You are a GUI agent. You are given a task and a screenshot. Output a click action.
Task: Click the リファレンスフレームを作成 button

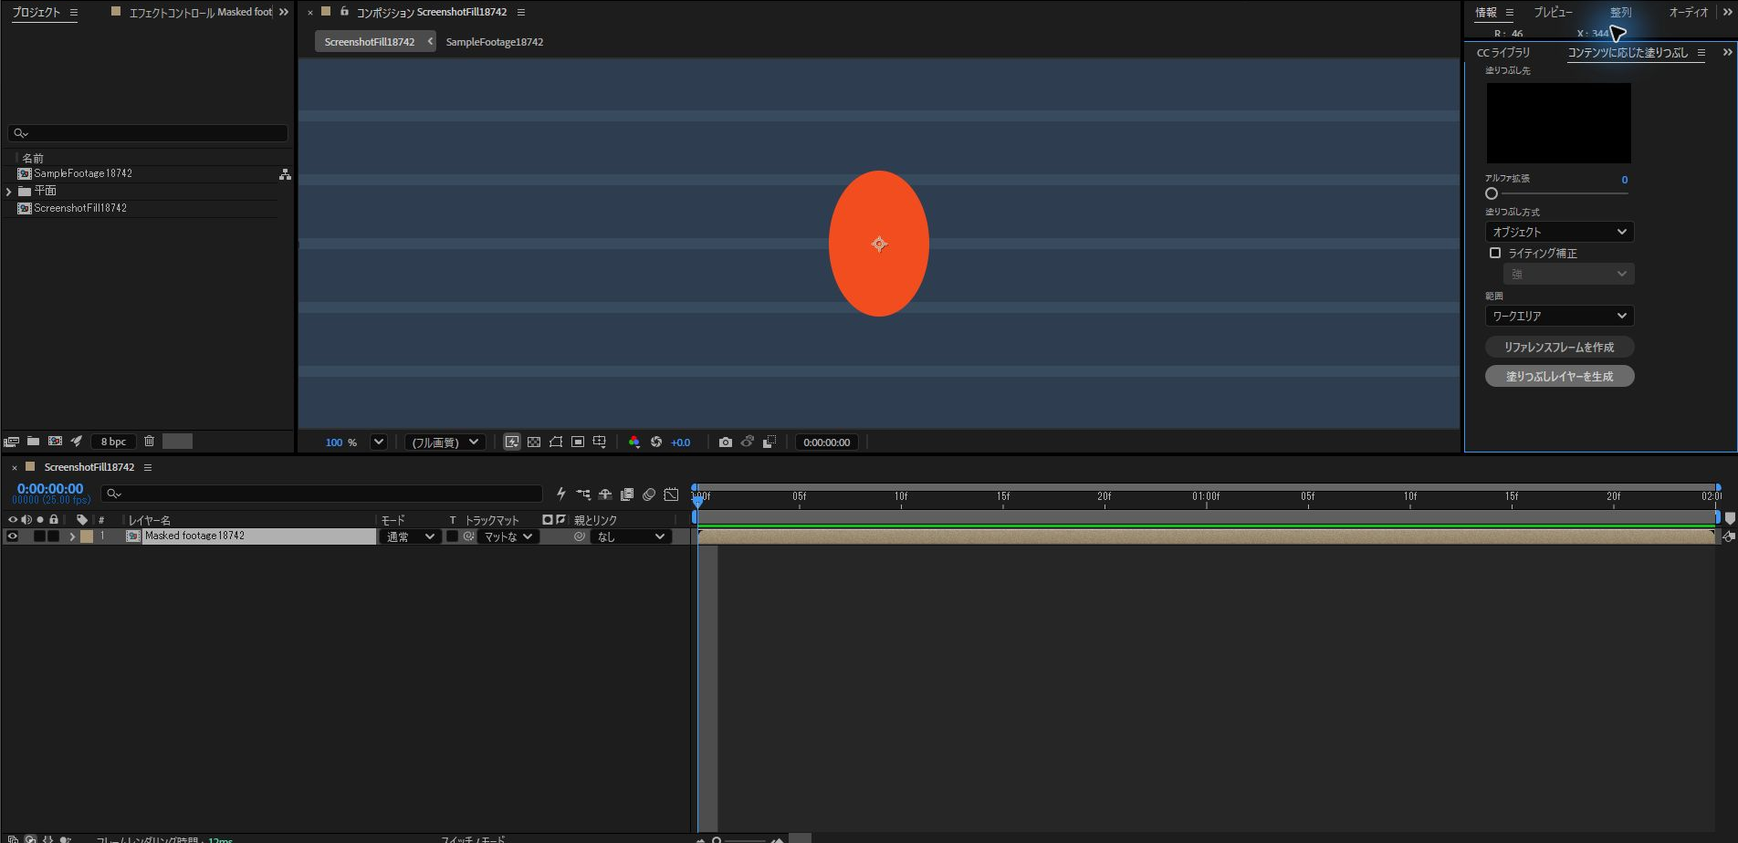click(x=1559, y=347)
